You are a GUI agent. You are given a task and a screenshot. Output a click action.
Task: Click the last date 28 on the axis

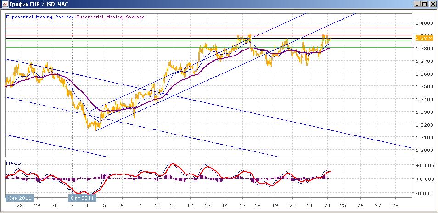click(395, 206)
